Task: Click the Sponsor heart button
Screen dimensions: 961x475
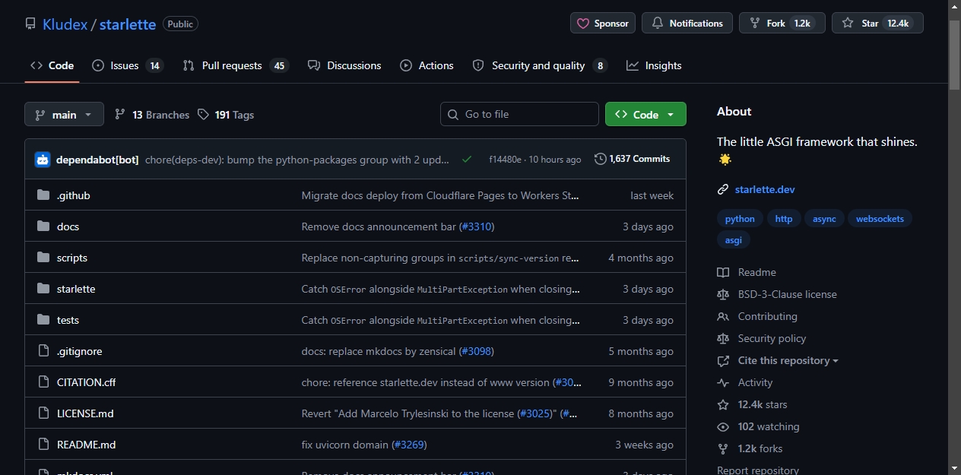Action: [603, 23]
